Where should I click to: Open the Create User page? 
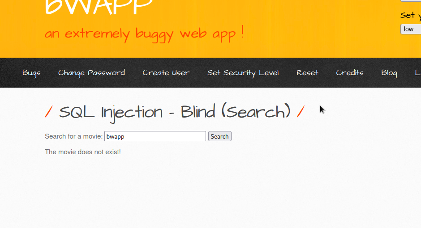pyautogui.click(x=166, y=72)
